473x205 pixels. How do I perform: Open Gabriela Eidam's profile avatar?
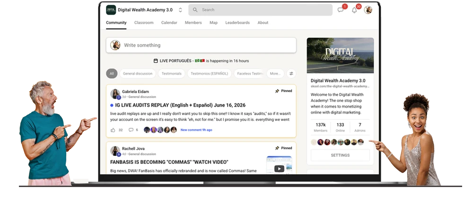(115, 94)
